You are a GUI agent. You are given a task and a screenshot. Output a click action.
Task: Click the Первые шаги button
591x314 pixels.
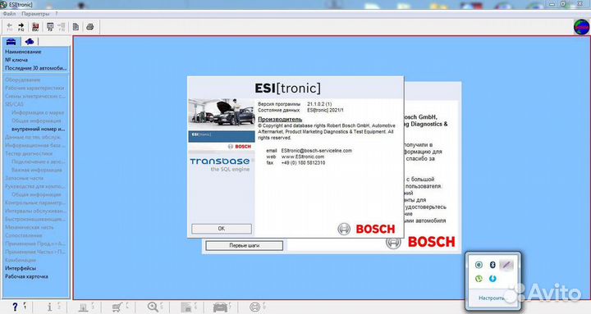click(245, 245)
